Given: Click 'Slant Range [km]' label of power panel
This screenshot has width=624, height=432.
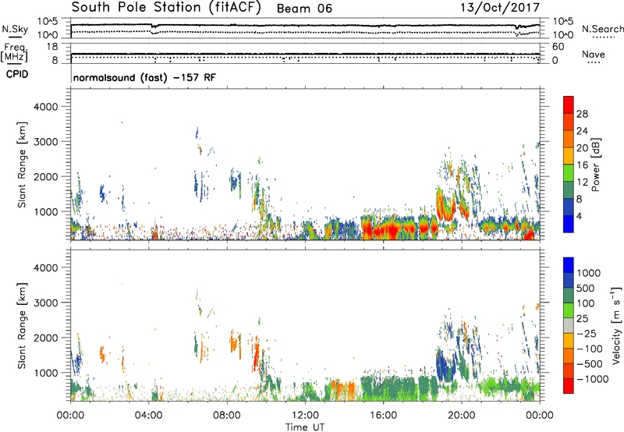Looking at the screenshot, I should pos(22,165).
